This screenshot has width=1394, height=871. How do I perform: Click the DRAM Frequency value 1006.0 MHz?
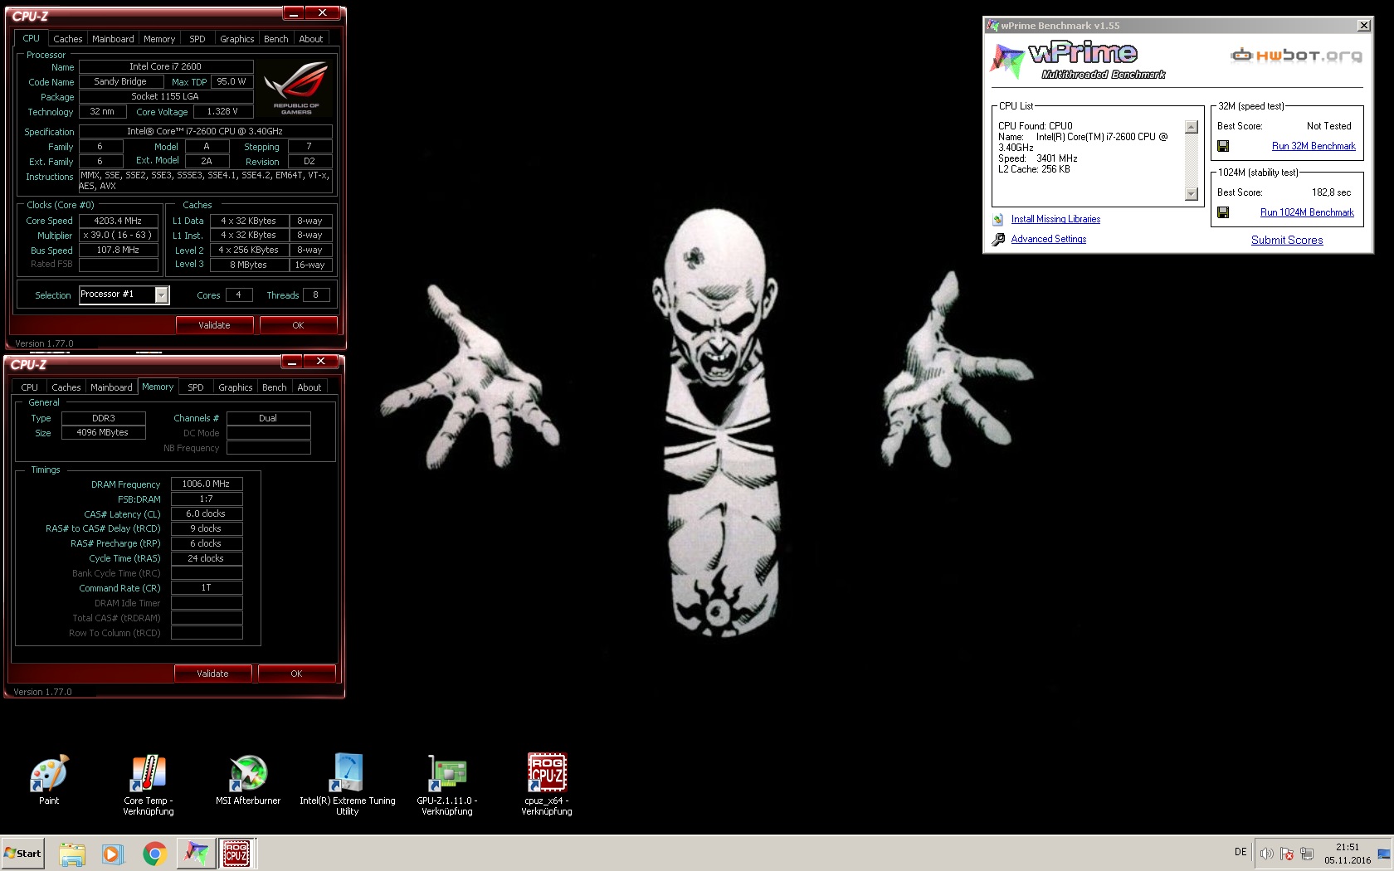click(x=207, y=484)
